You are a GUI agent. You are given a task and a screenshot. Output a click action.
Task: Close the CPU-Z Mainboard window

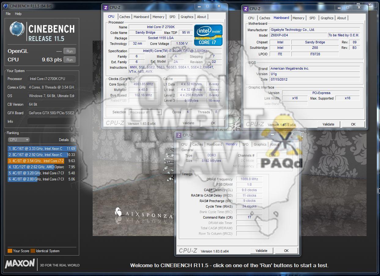coord(360,7)
